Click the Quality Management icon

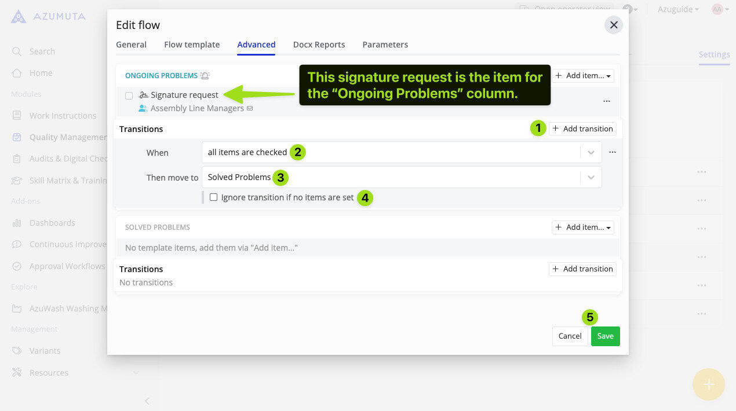(x=17, y=137)
